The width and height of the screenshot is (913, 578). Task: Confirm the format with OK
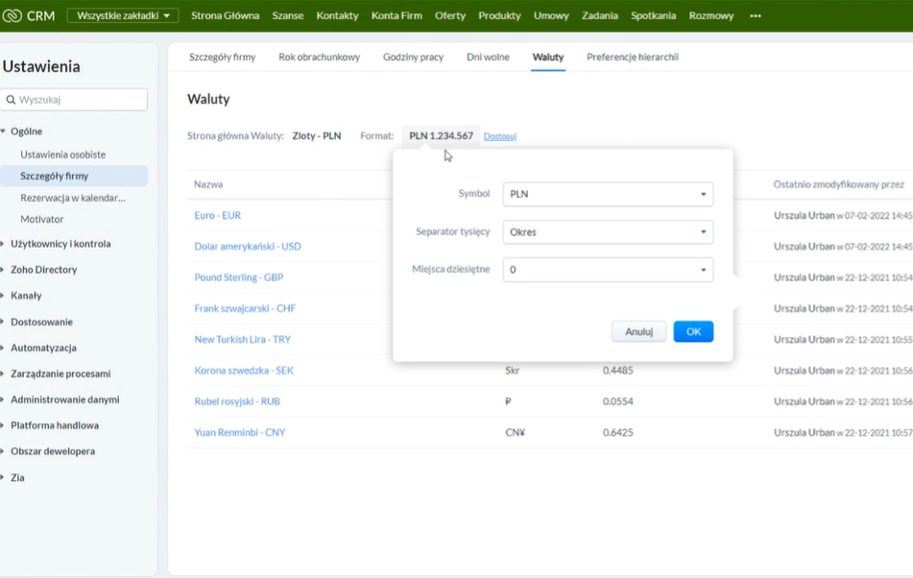coord(693,331)
